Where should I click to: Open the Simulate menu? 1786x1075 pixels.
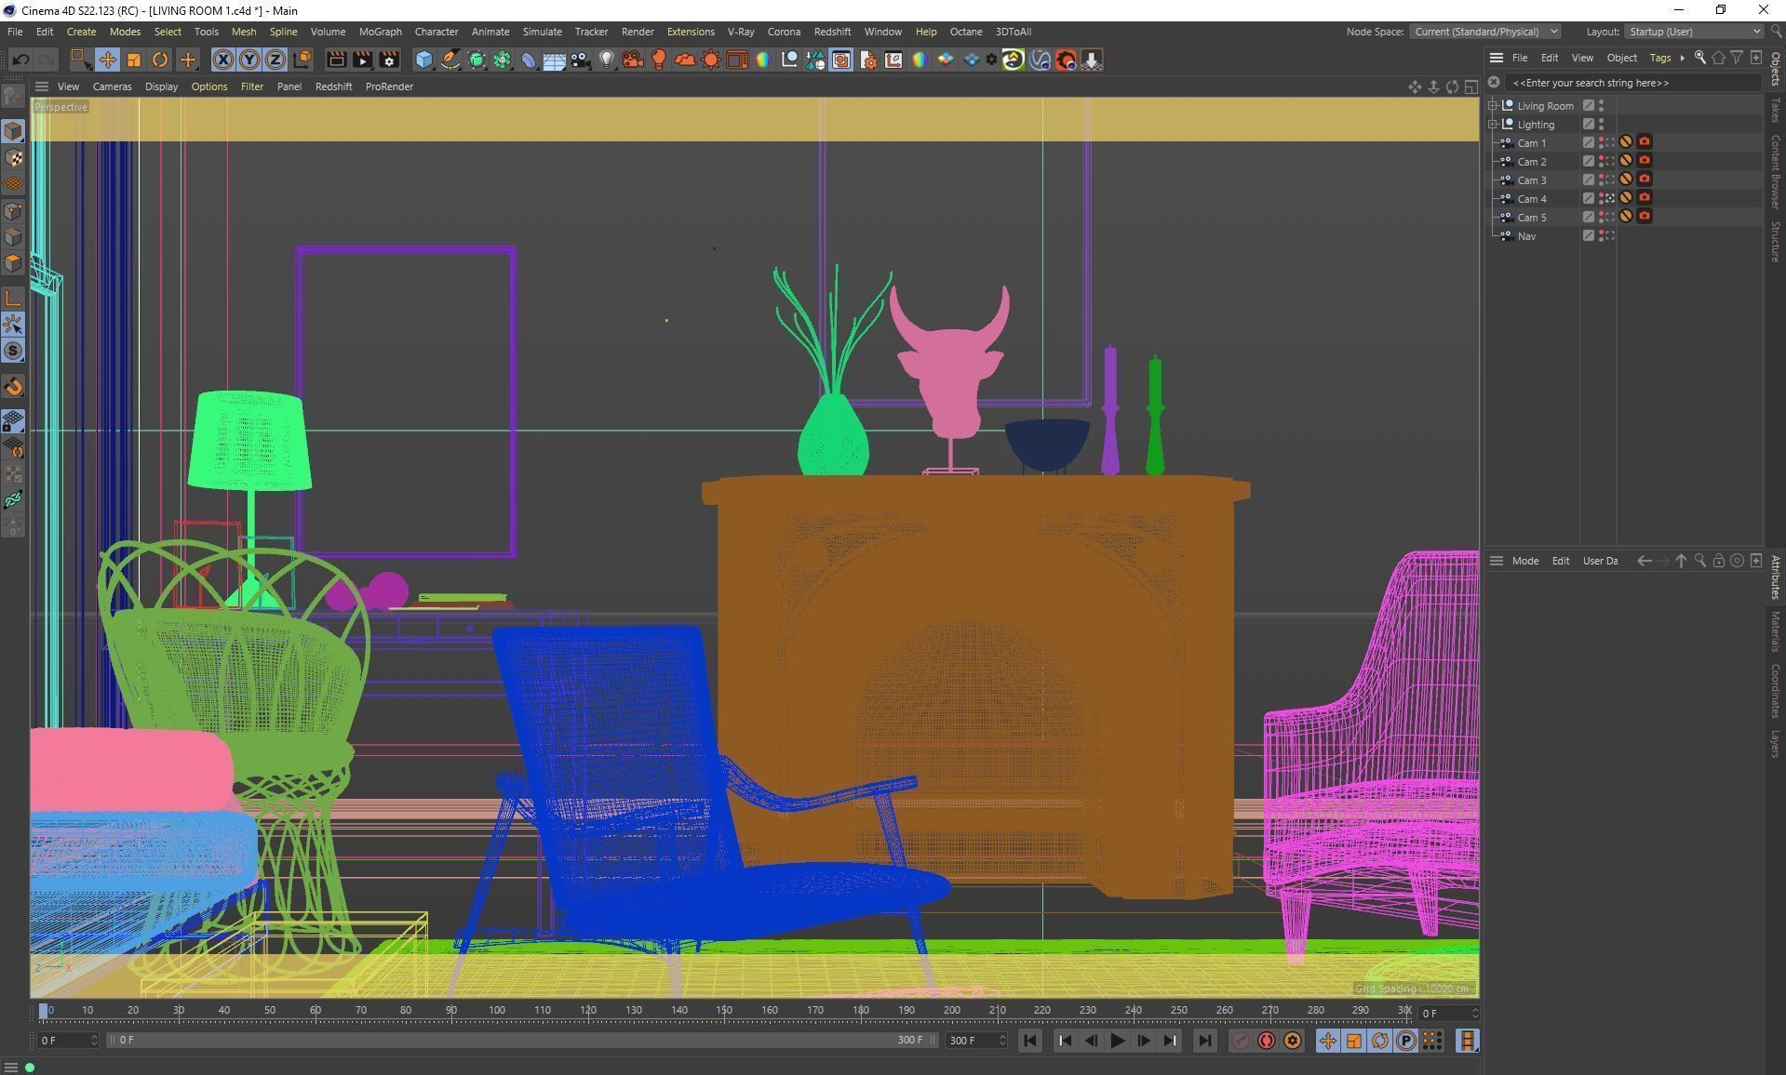point(542,32)
